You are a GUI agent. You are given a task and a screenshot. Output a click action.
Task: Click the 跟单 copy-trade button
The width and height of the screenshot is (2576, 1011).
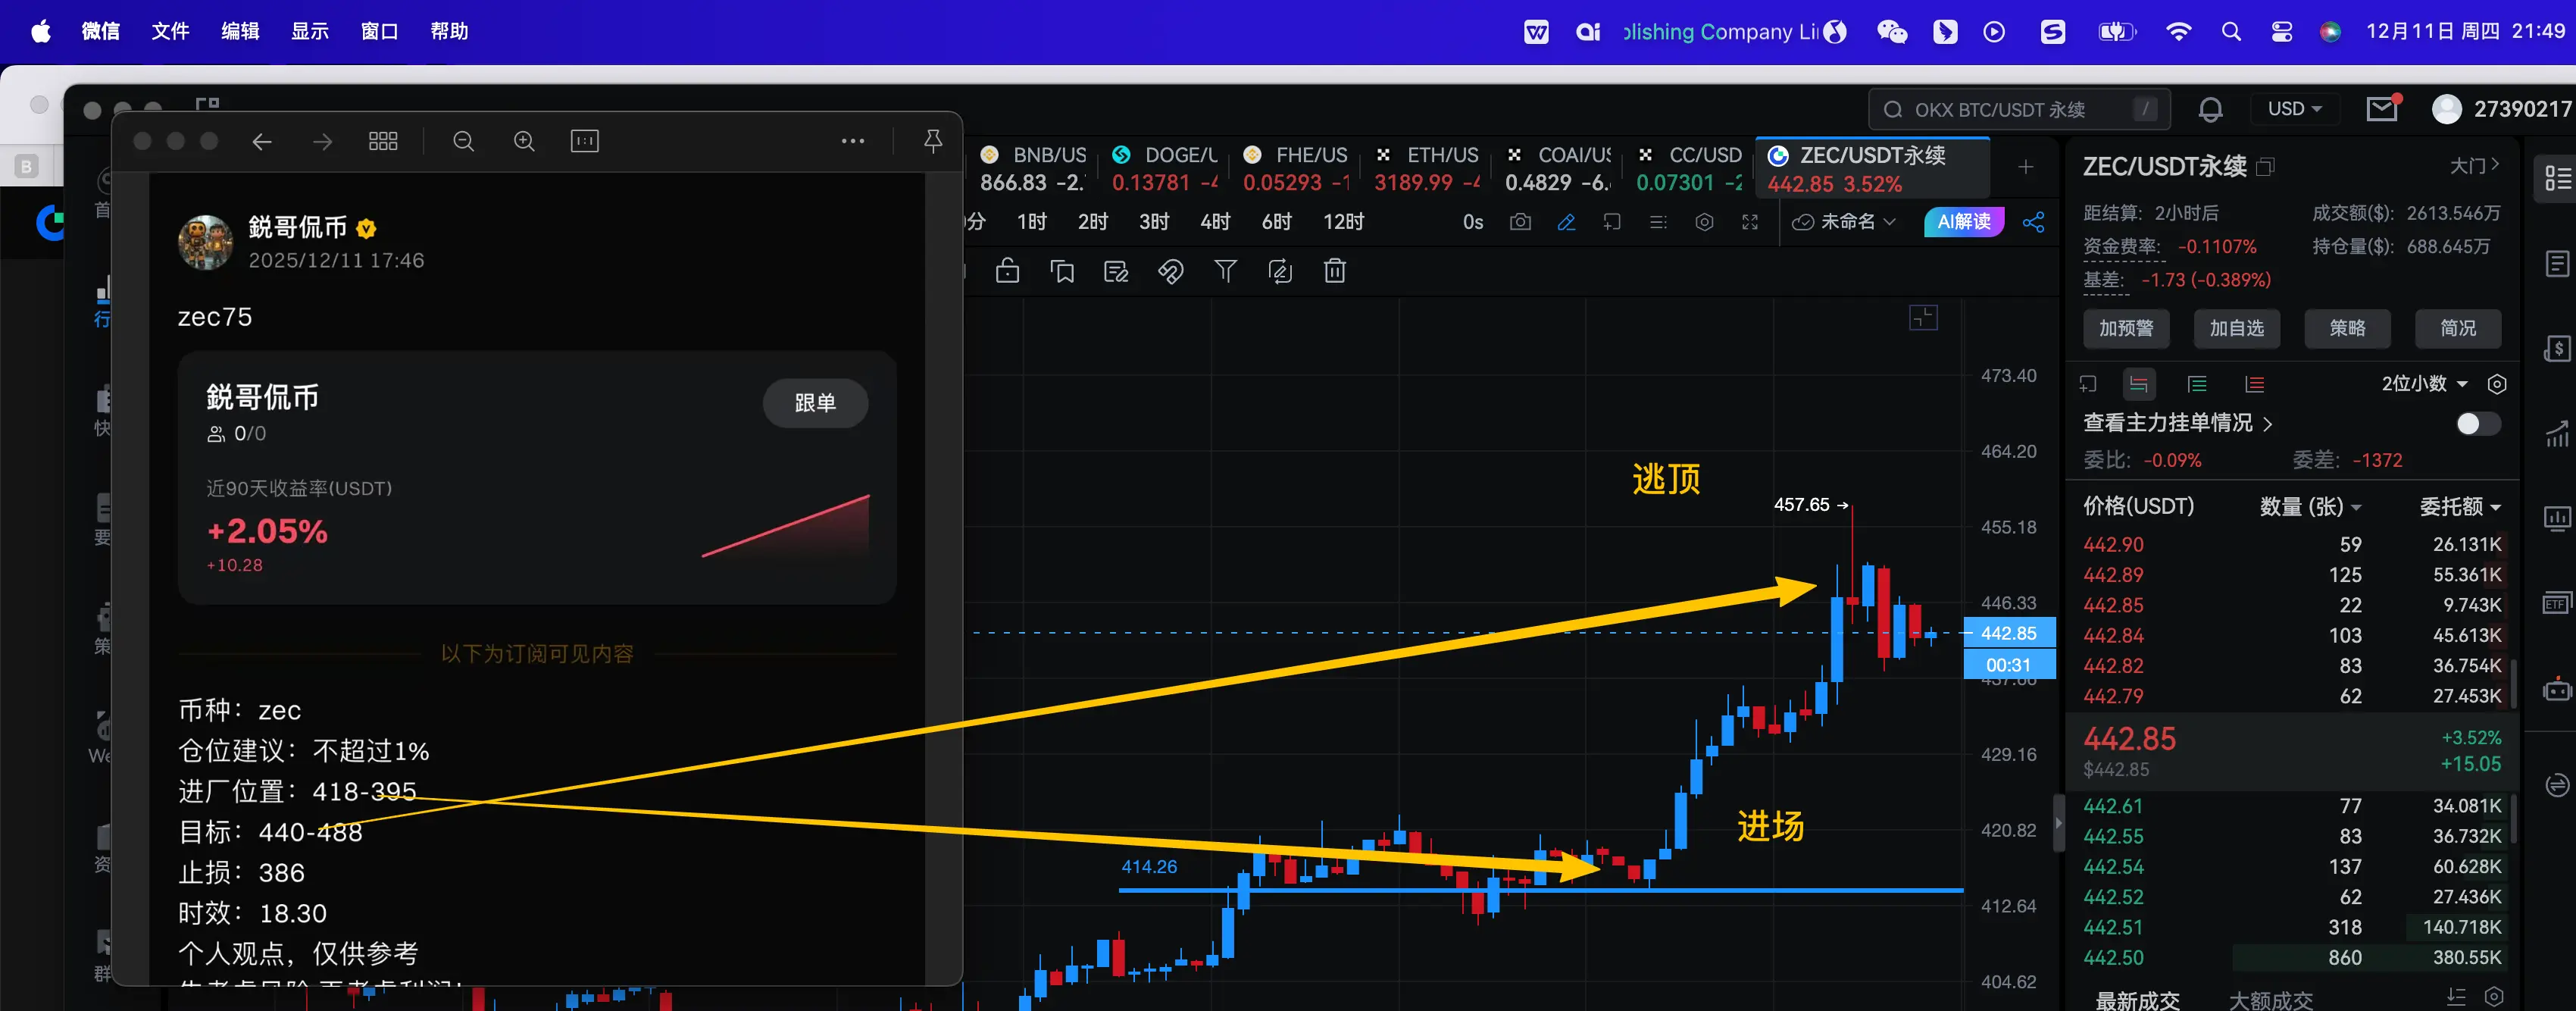pyautogui.click(x=814, y=403)
